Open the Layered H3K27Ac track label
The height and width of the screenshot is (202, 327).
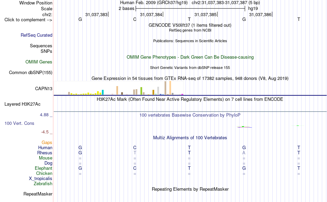click(x=22, y=104)
